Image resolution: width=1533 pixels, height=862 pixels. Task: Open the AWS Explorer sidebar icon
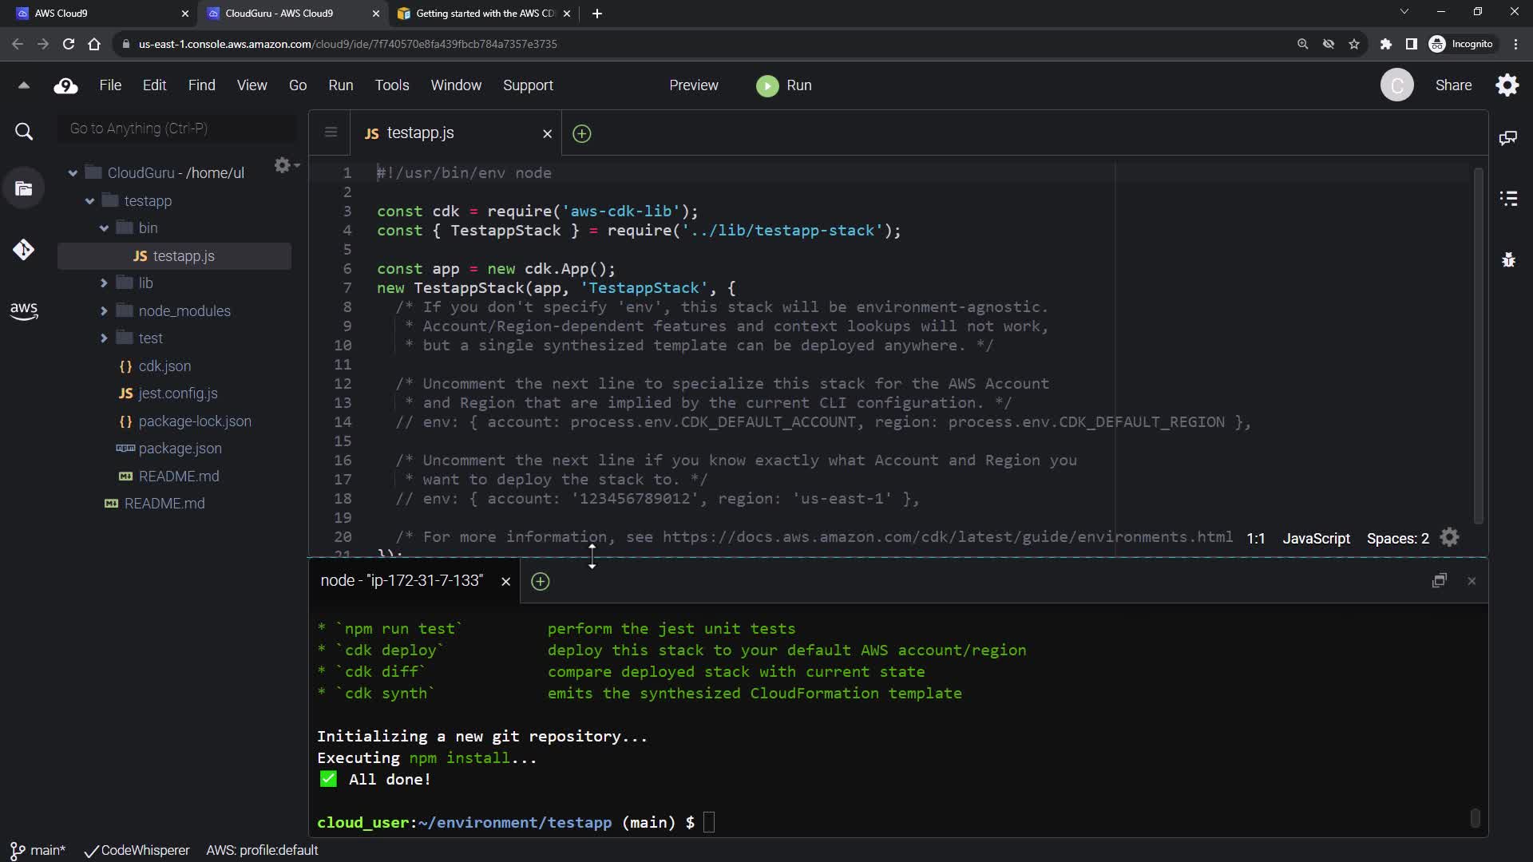click(x=23, y=310)
